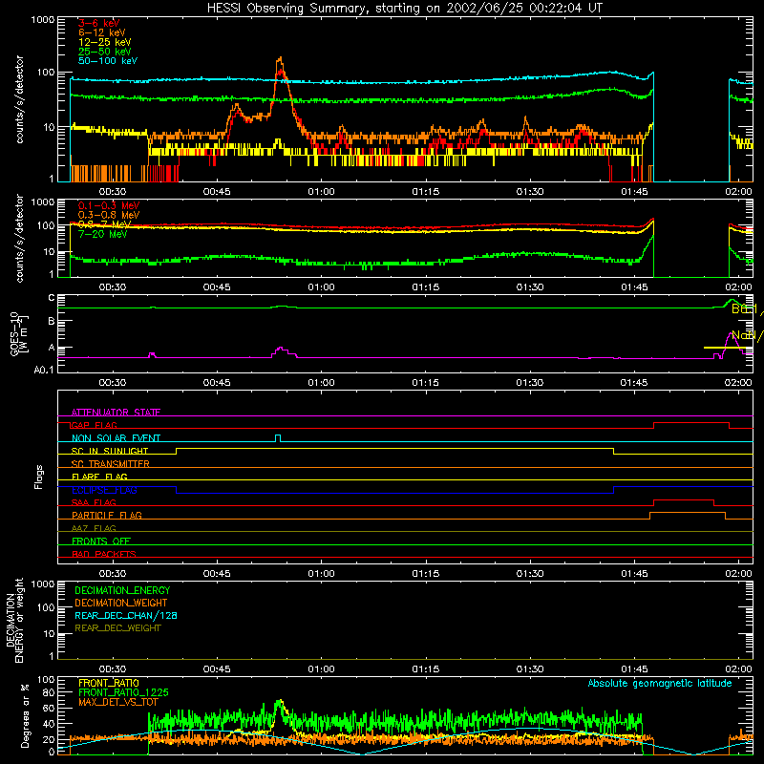Click the A0.1 tick label on GOES axis
Screen dimensions: 764x764
(44, 370)
